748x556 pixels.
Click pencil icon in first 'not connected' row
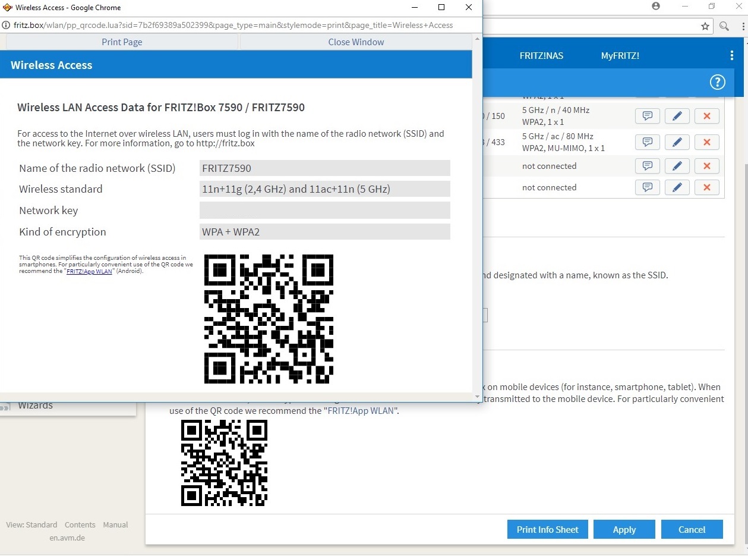(x=677, y=166)
